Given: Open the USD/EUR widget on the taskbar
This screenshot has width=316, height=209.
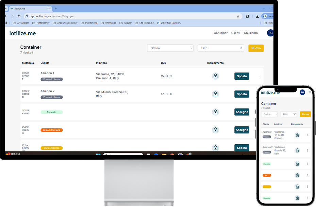Looking at the screenshot, I should point(13,154).
